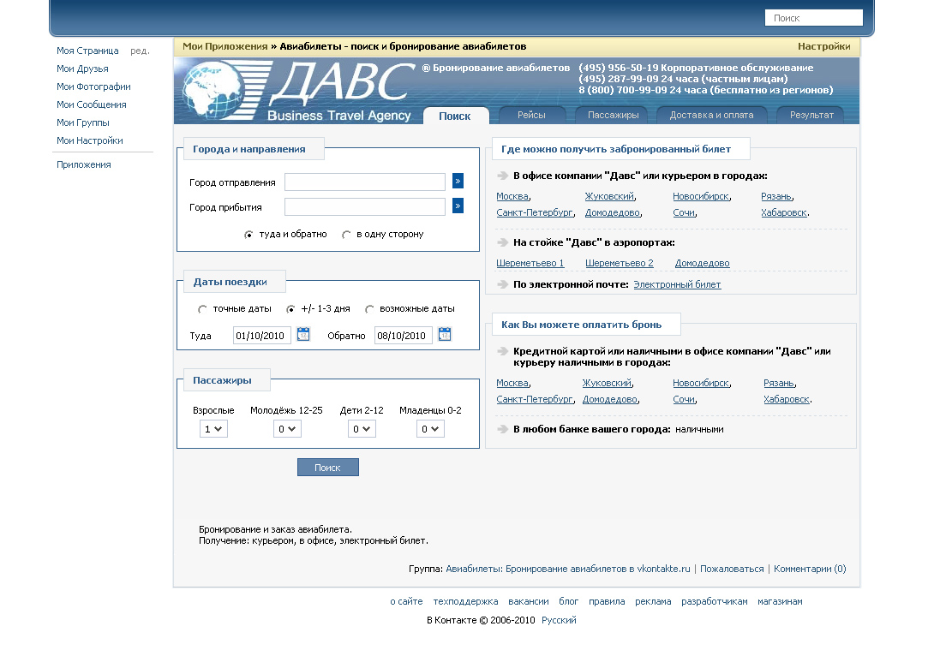The height and width of the screenshot is (662, 934).
Task: Click the Поиск search input at the top
Action: [x=812, y=16]
